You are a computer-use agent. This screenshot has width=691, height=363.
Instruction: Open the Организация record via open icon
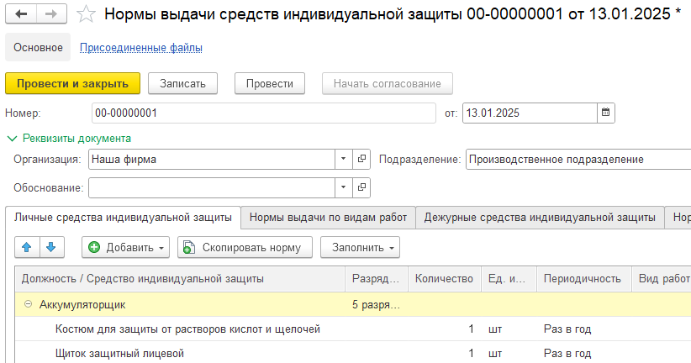click(x=362, y=159)
